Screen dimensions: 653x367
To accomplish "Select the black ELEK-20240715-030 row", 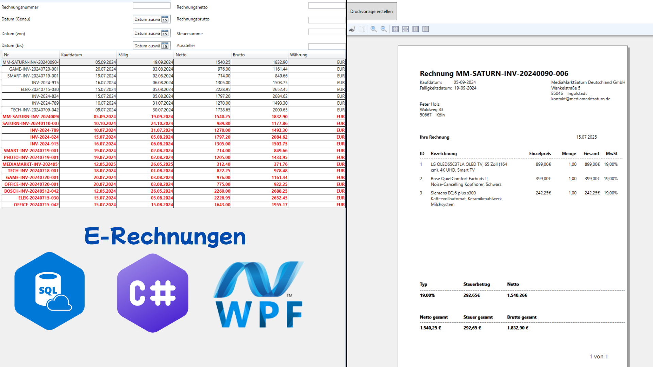I will 174,89.
